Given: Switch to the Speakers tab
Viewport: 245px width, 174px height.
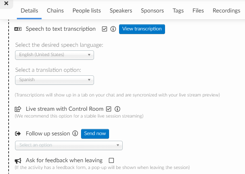Looking at the screenshot, I should tap(121, 11).
